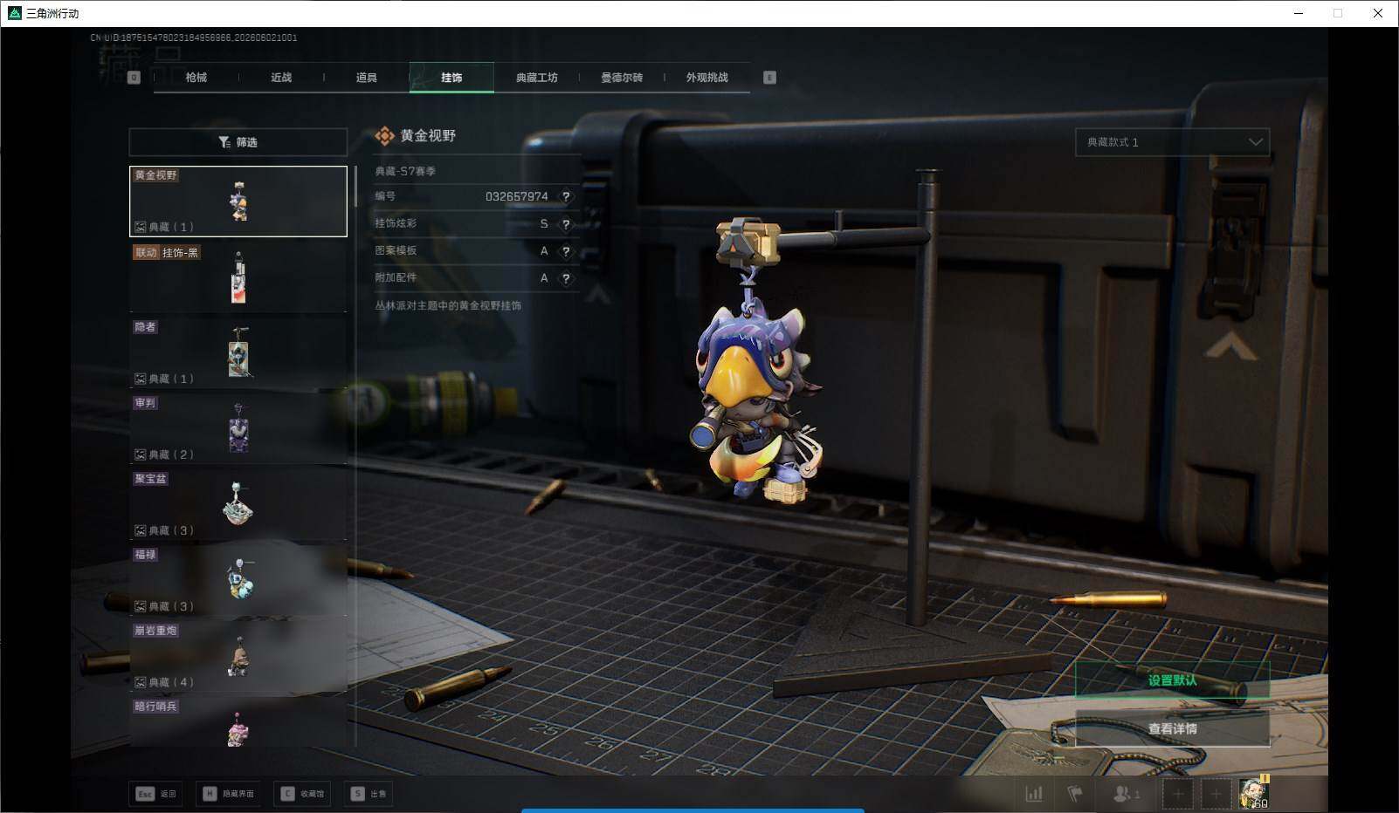Click the player avatar portrait
This screenshot has height=813, width=1399.
click(1253, 793)
